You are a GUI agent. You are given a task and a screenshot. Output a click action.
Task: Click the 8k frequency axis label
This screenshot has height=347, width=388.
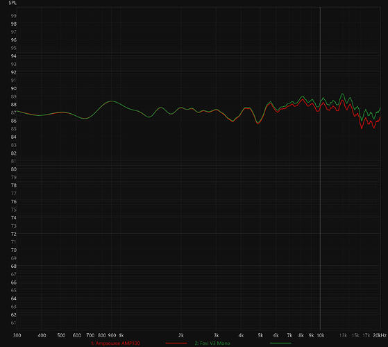pos(301,335)
